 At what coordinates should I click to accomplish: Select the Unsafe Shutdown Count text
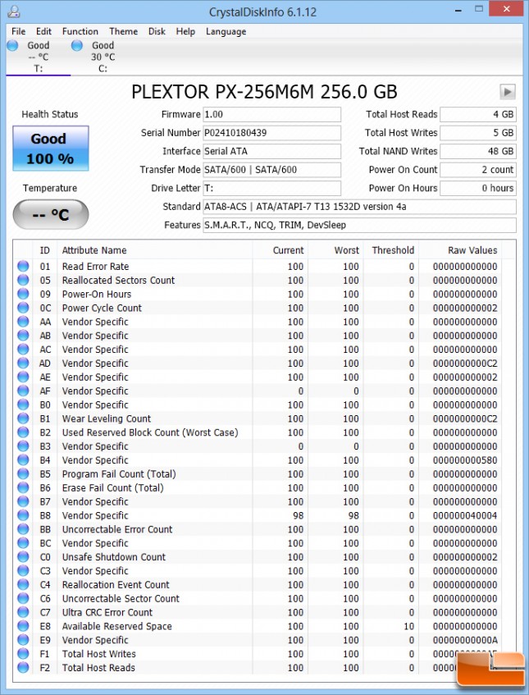[x=114, y=557]
